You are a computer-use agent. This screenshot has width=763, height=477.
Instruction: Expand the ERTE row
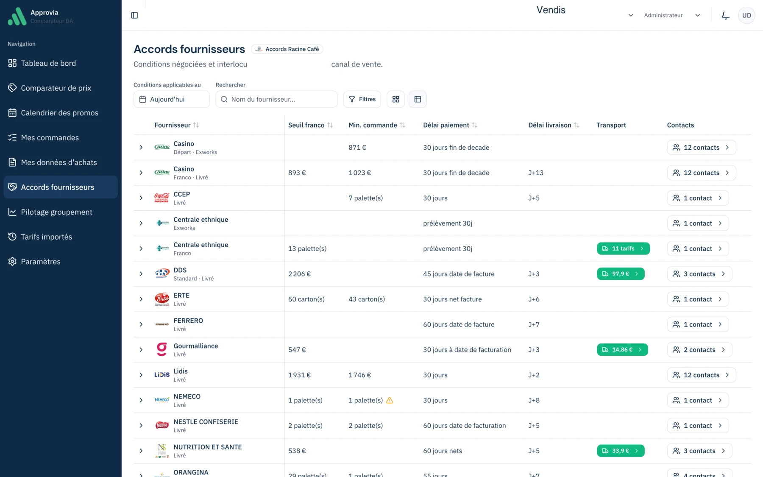point(141,299)
